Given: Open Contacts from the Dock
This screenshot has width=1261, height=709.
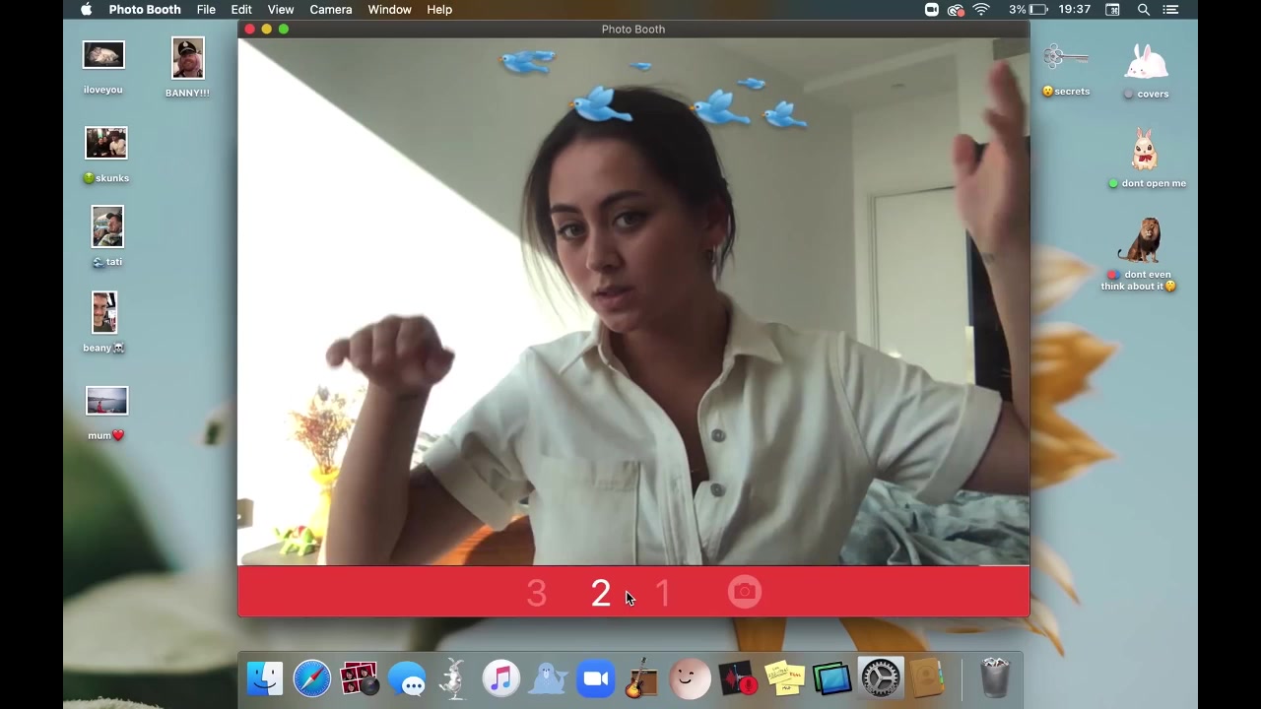Looking at the screenshot, I should pyautogui.click(x=927, y=678).
